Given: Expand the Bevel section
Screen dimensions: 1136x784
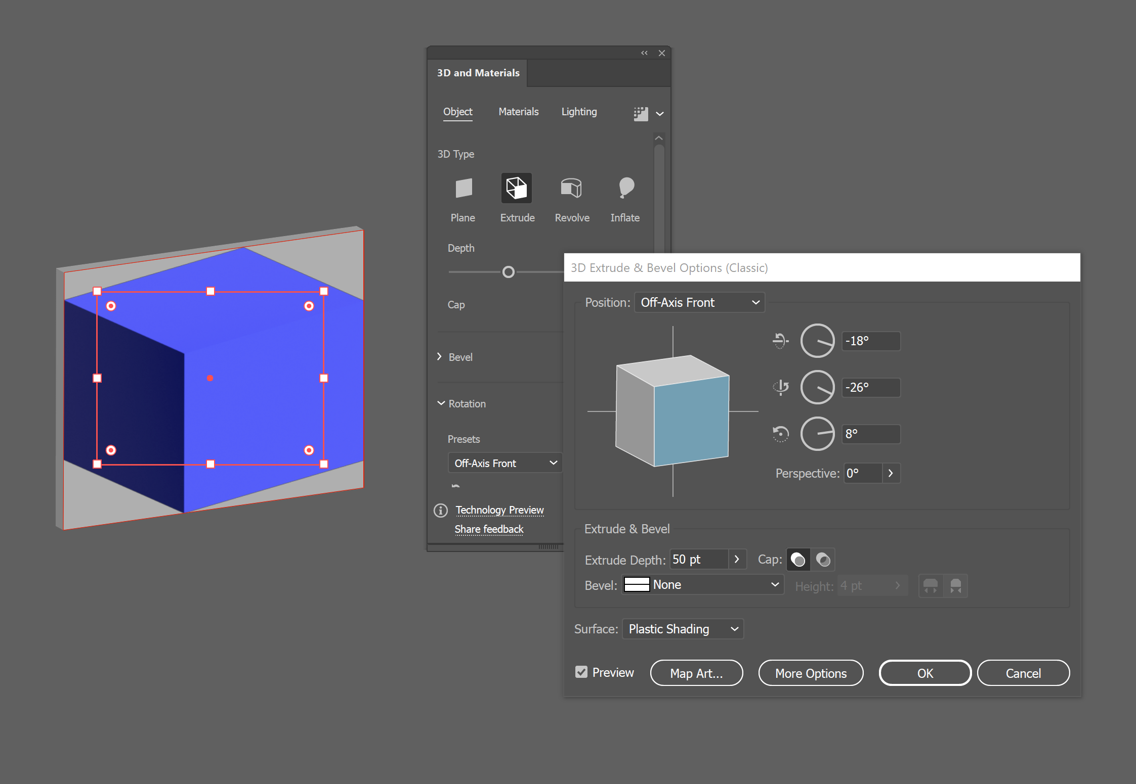Looking at the screenshot, I should pos(440,357).
